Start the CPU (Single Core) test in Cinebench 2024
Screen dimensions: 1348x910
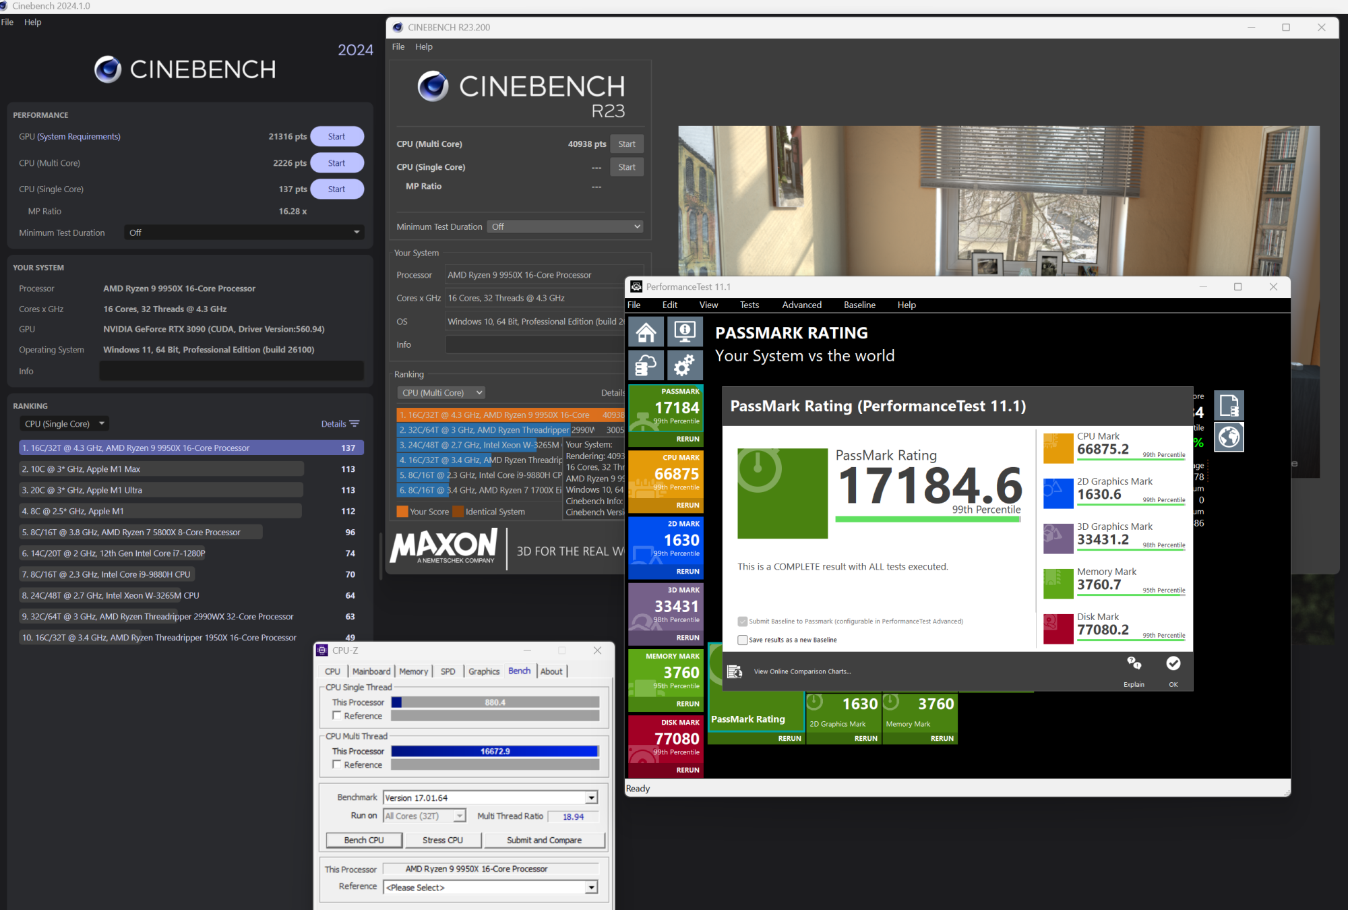click(x=337, y=189)
